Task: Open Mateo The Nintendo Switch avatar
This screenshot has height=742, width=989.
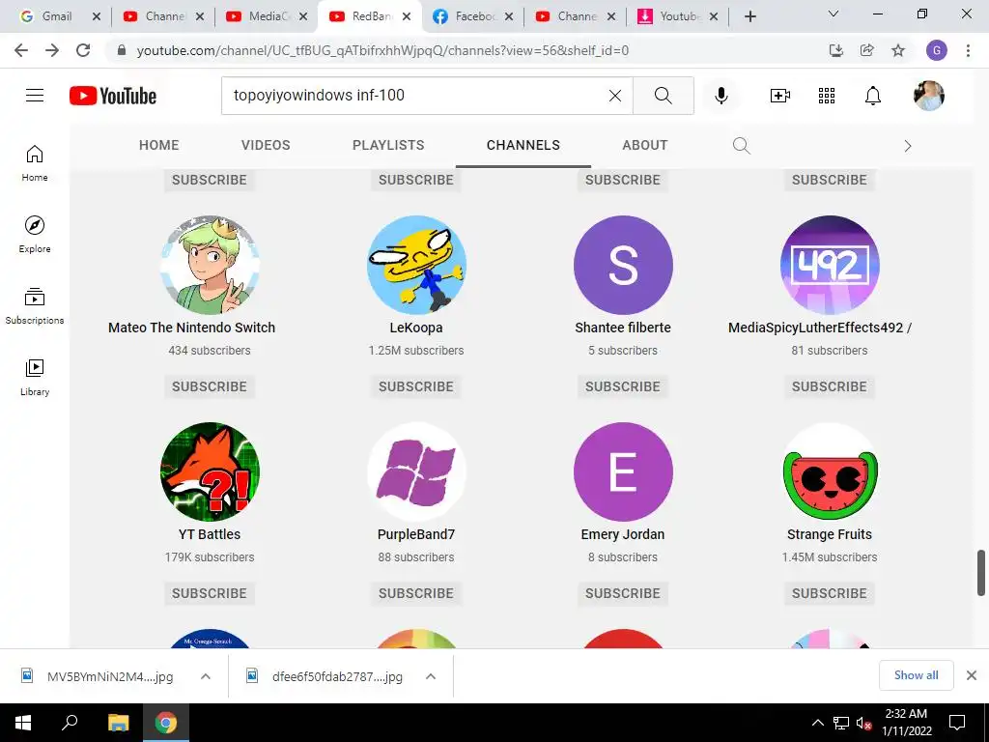Action: tap(210, 265)
